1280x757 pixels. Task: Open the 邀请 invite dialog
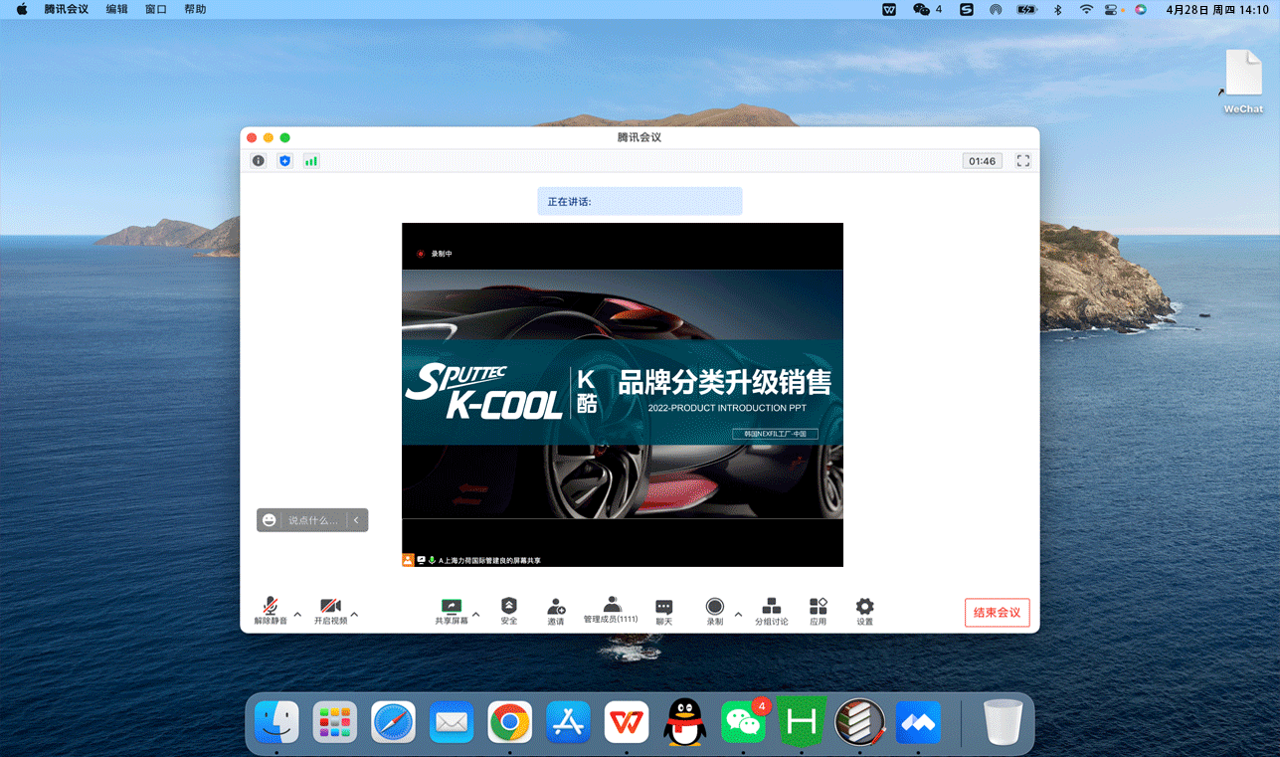point(556,611)
